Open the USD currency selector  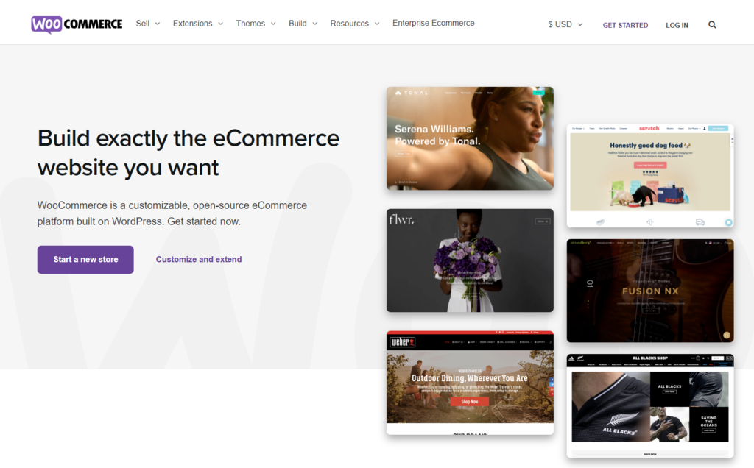(564, 24)
